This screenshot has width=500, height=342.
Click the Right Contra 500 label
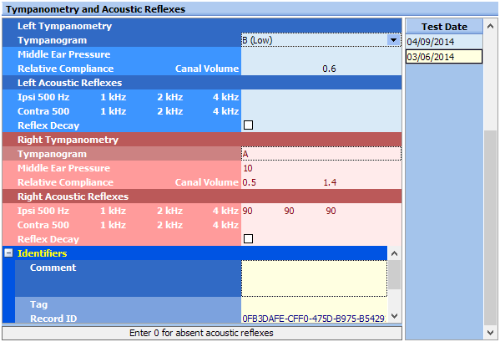coord(43,225)
